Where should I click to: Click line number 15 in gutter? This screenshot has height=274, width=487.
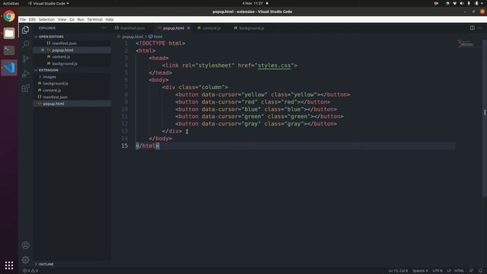pos(125,145)
